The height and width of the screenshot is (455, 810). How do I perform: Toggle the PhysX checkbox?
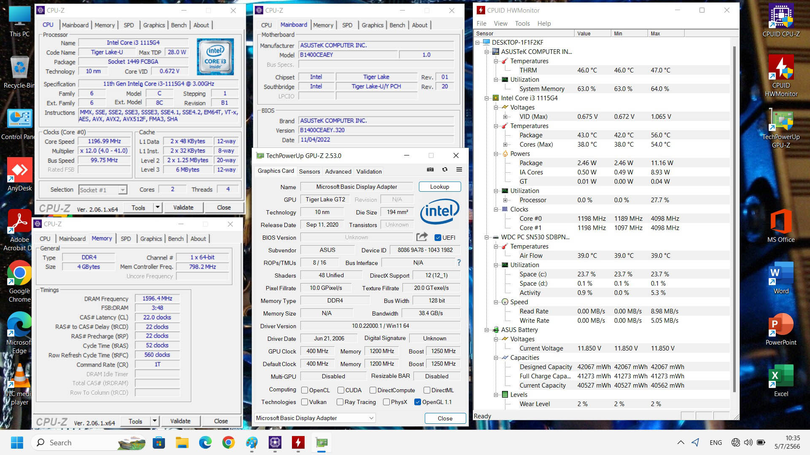(x=386, y=402)
